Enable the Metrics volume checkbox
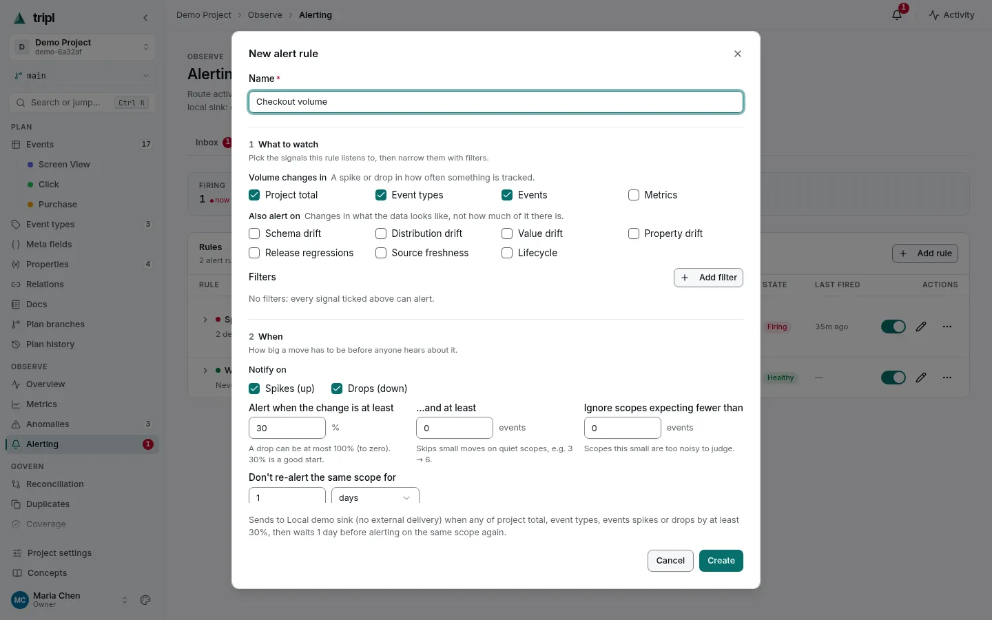992x620 pixels. [x=634, y=195]
